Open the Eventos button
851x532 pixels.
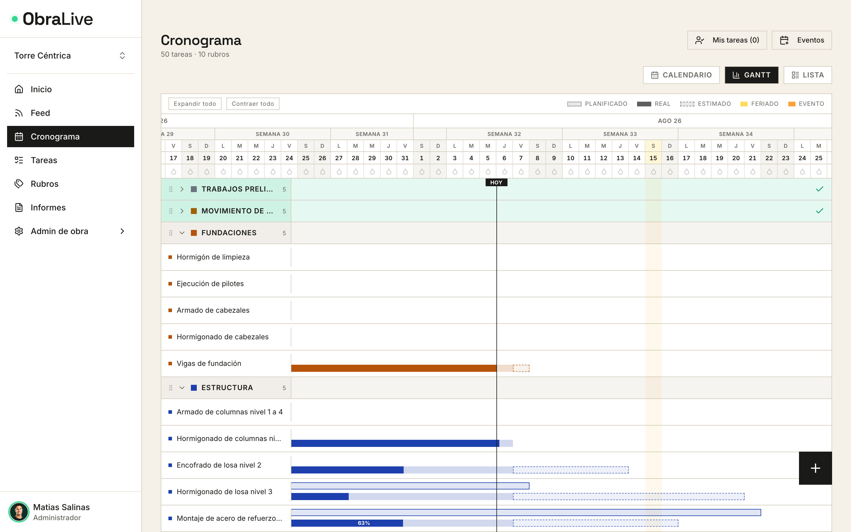coord(802,40)
